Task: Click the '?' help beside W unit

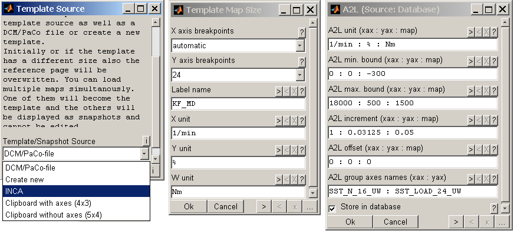Action: coord(302,180)
